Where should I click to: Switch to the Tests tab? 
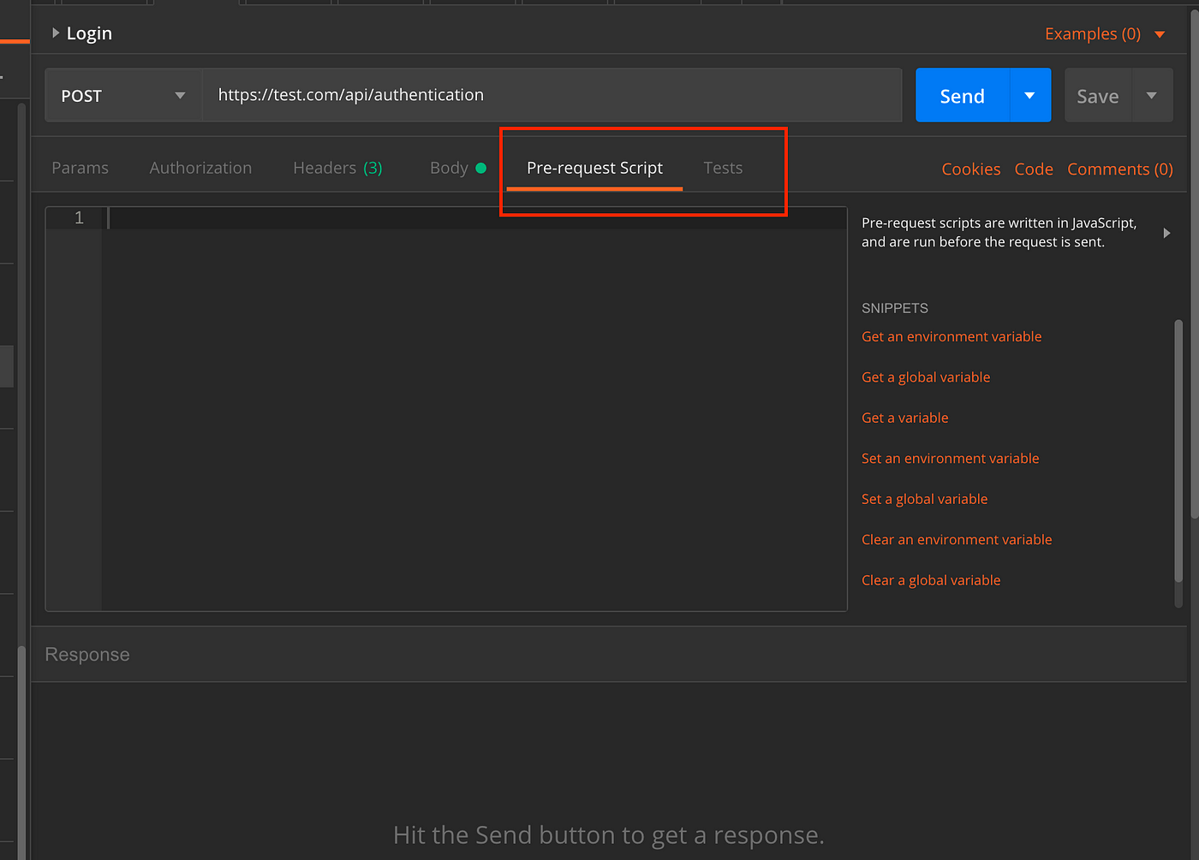[x=723, y=168]
